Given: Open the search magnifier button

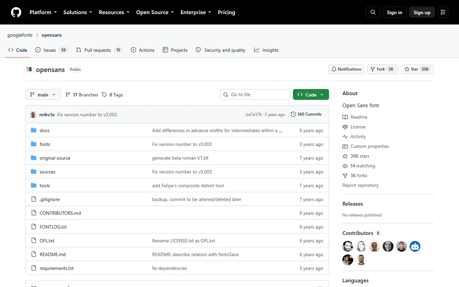Looking at the screenshot, I should point(373,12).
